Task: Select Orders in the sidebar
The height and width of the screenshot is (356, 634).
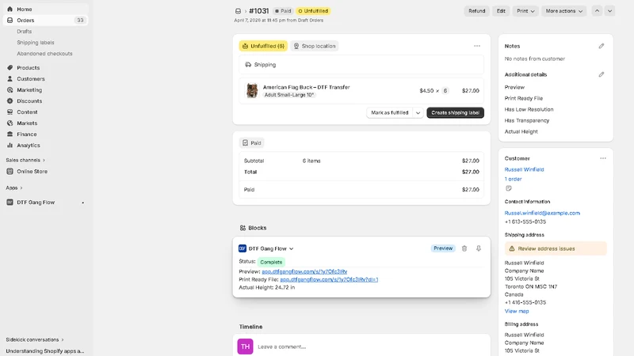Action: tap(25, 21)
